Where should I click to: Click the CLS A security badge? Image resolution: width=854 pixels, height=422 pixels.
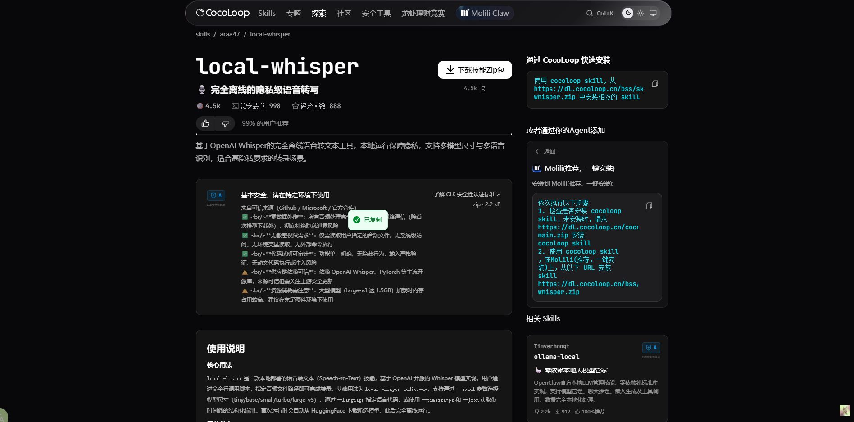click(x=216, y=195)
